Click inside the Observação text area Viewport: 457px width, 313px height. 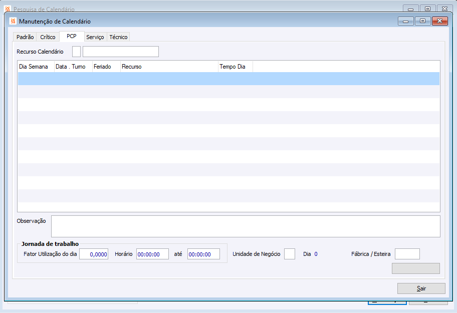[x=246, y=226]
